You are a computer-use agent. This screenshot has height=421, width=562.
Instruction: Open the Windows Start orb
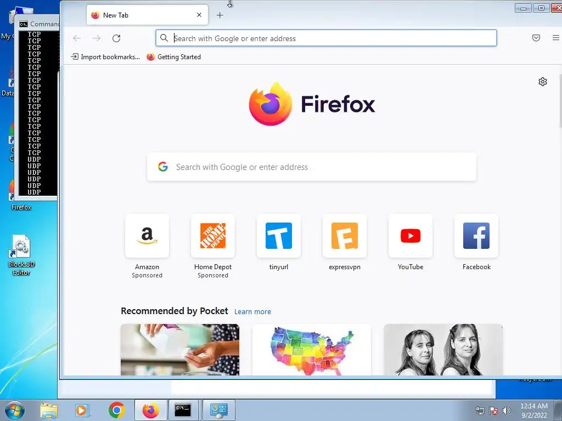tap(15, 410)
